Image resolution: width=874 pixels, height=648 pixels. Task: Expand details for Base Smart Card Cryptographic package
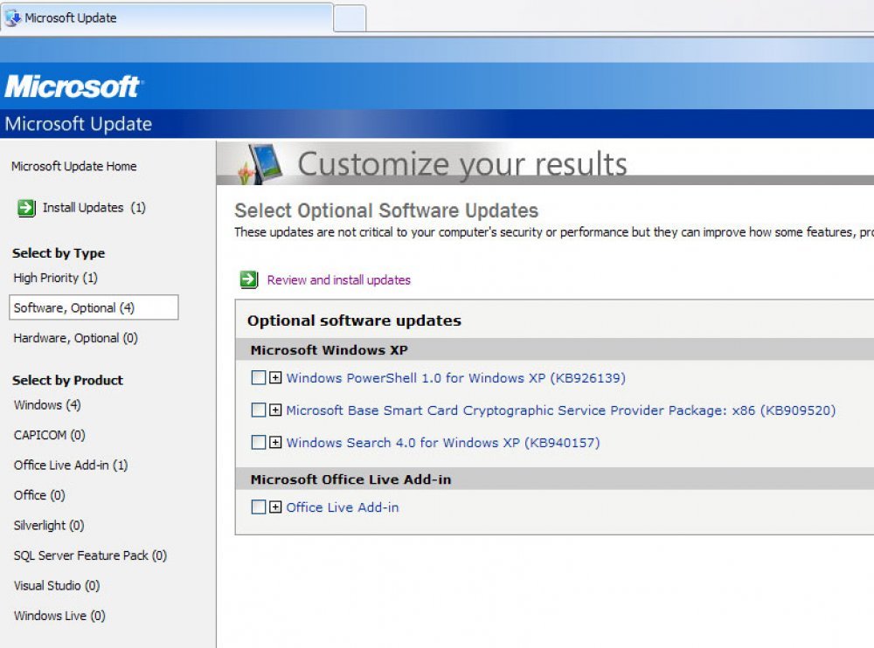click(275, 410)
